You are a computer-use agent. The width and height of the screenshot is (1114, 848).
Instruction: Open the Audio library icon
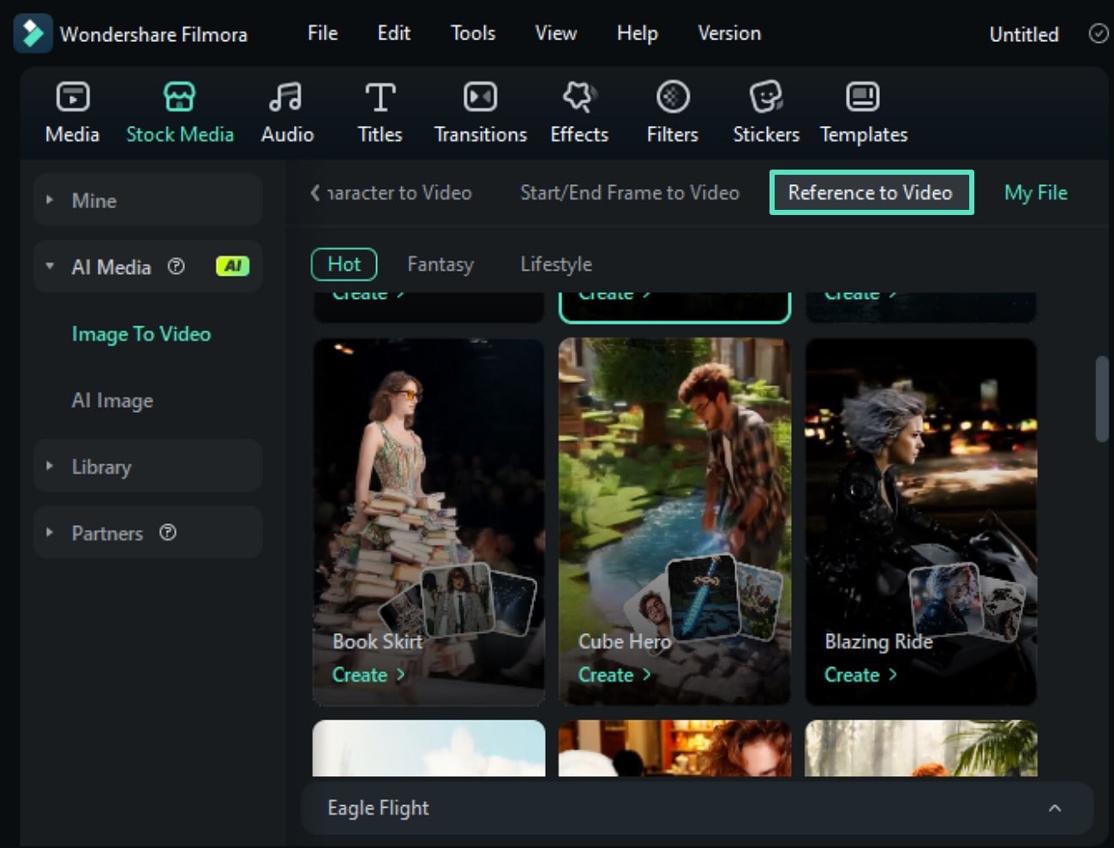click(x=285, y=97)
